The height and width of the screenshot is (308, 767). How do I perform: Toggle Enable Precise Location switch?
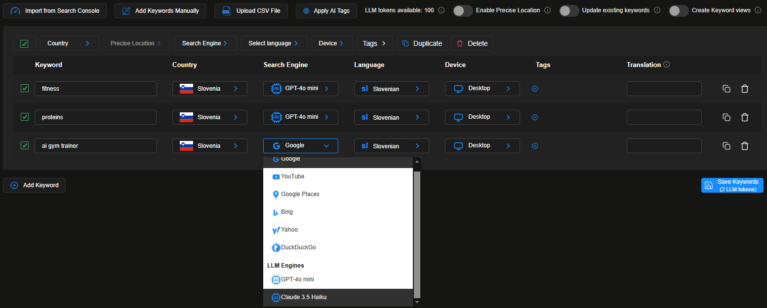(463, 10)
